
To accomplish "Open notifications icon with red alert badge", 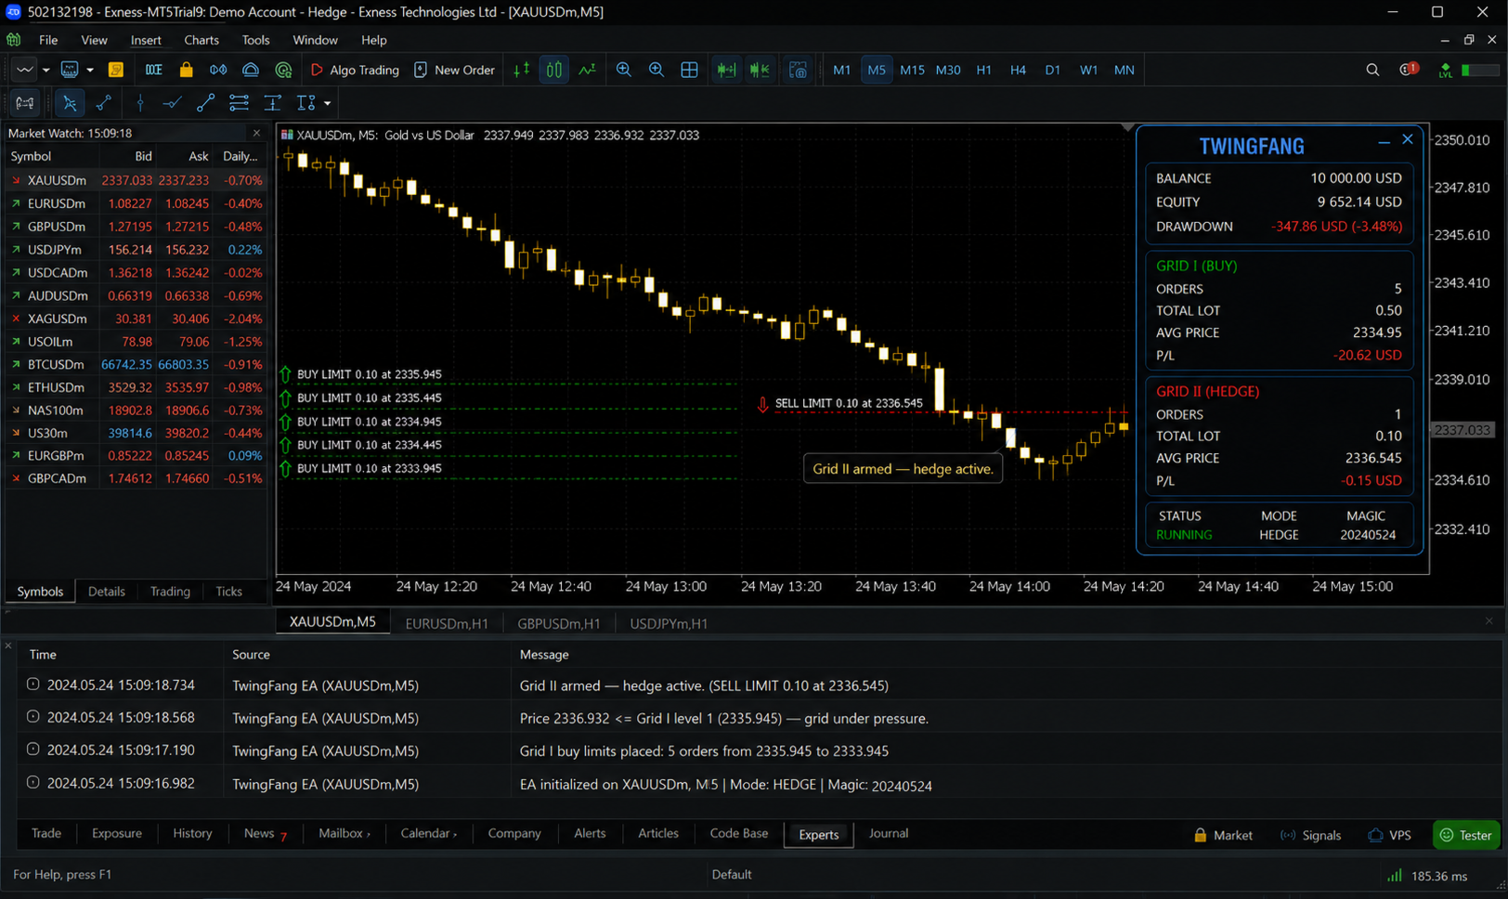I will click(x=1408, y=70).
